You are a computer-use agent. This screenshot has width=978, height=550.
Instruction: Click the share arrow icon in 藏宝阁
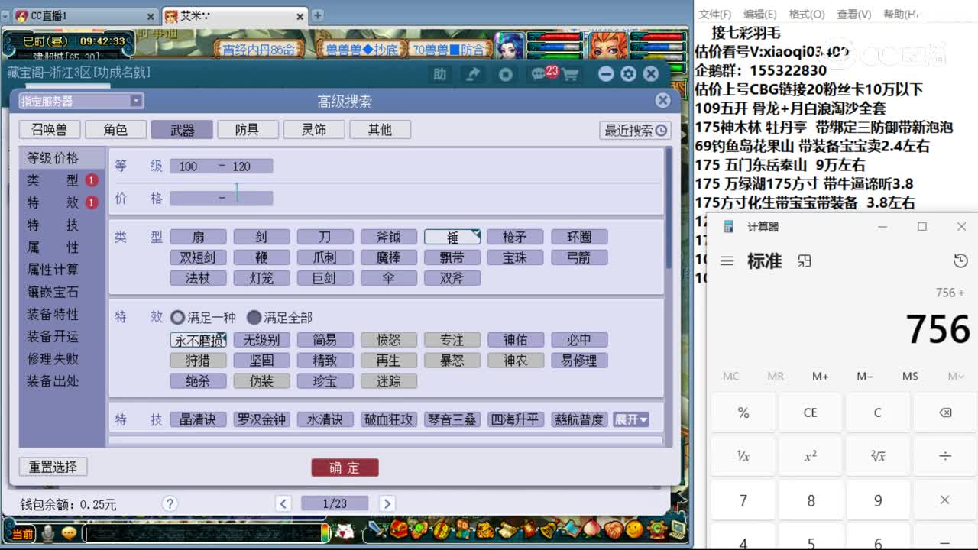(x=472, y=73)
